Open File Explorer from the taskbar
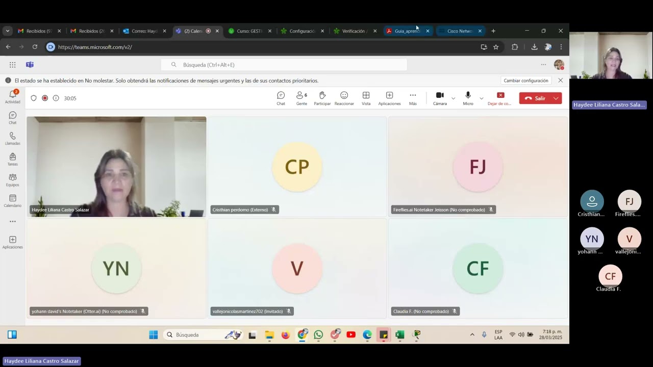The image size is (653, 367). (x=269, y=335)
